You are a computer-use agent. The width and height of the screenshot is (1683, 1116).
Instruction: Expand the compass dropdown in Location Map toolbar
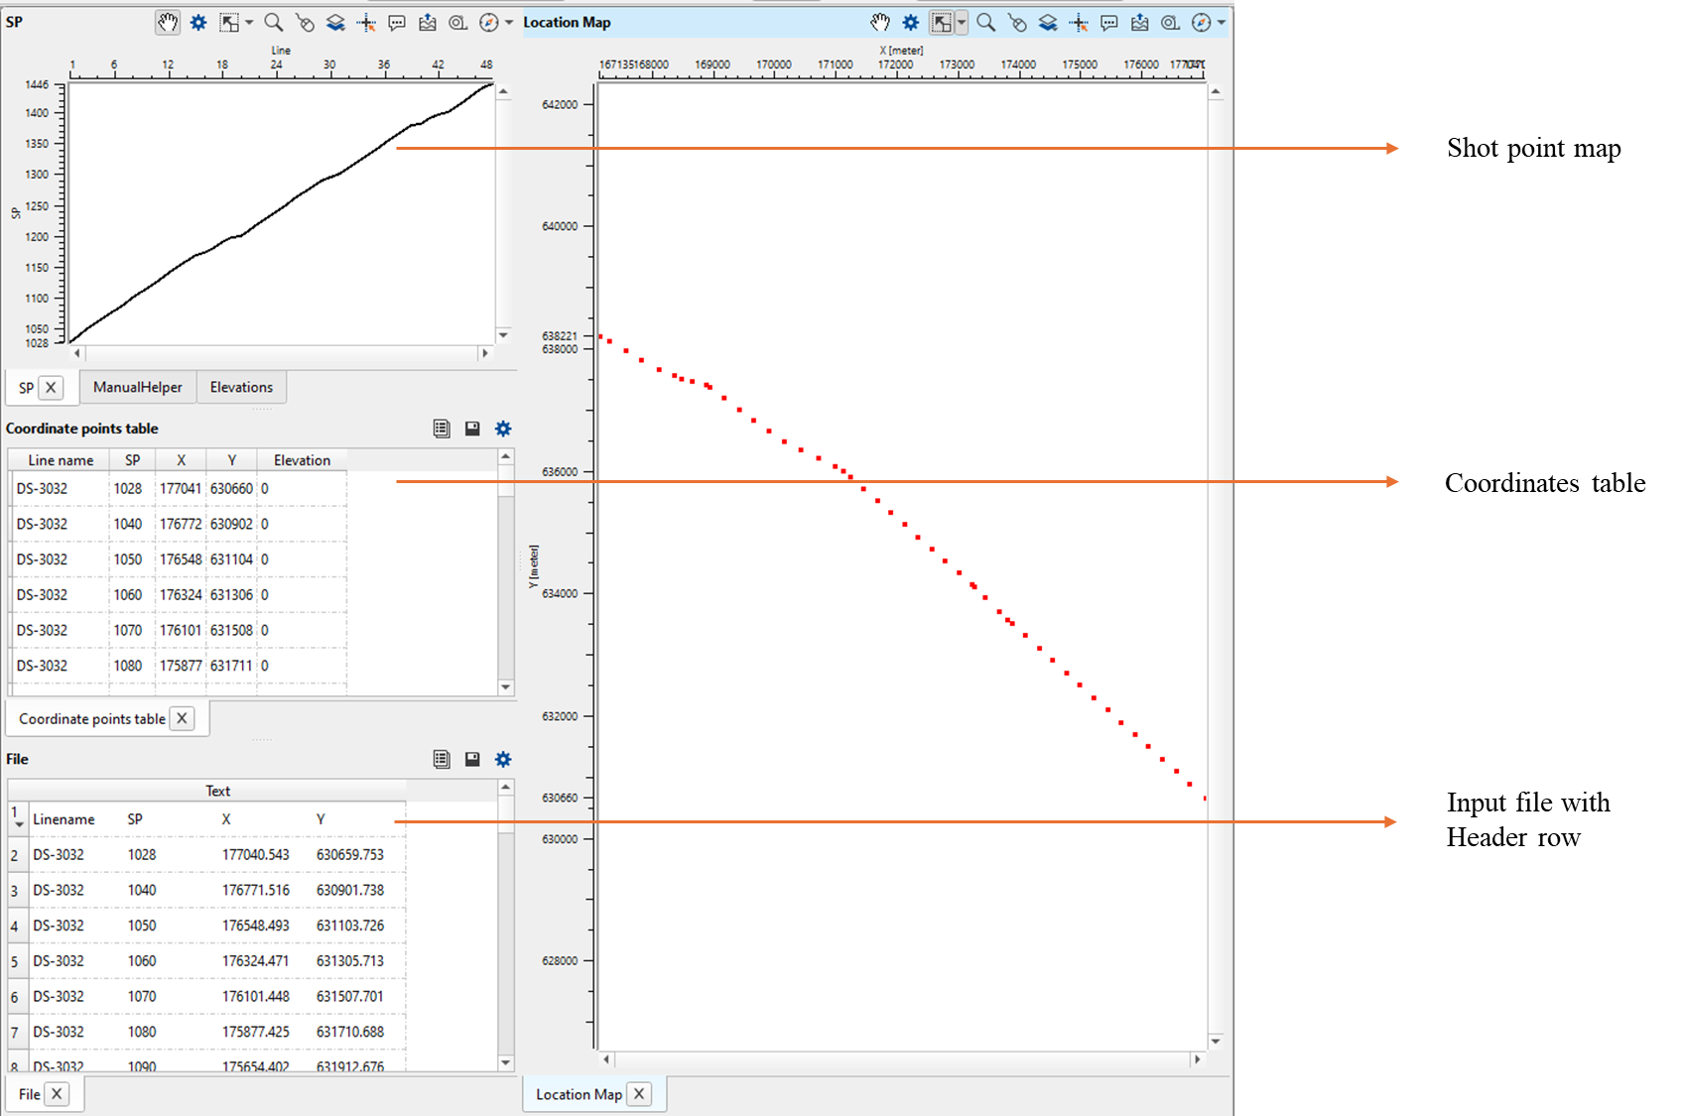1219,22
